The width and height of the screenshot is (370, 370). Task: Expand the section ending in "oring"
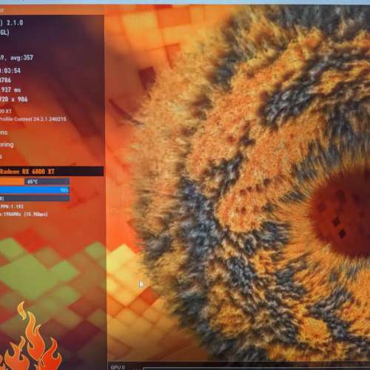click(7, 144)
